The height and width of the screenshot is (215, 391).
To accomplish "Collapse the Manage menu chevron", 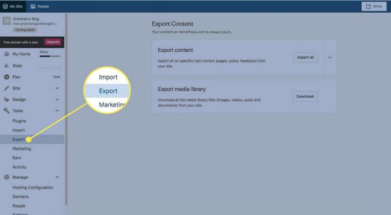I will 57,177.
